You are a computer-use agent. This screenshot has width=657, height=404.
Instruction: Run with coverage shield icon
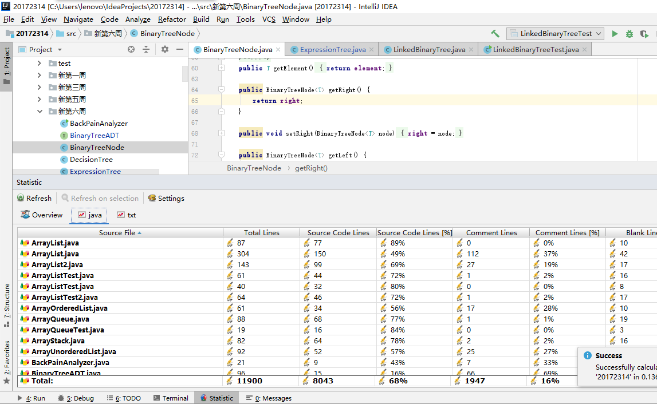[x=644, y=34]
